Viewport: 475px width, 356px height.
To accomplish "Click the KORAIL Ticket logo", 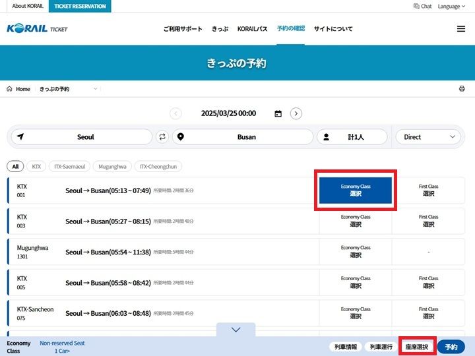I will [x=37, y=29].
